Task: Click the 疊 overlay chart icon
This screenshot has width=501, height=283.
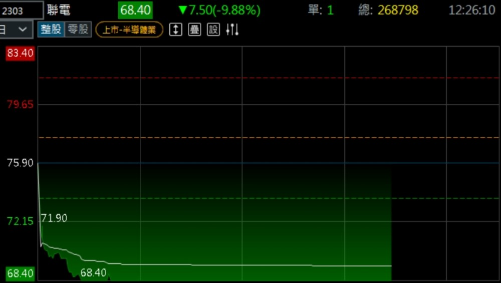Action: pos(194,30)
